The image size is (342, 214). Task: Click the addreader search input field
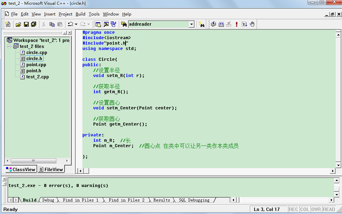pyautogui.click(x=159, y=24)
